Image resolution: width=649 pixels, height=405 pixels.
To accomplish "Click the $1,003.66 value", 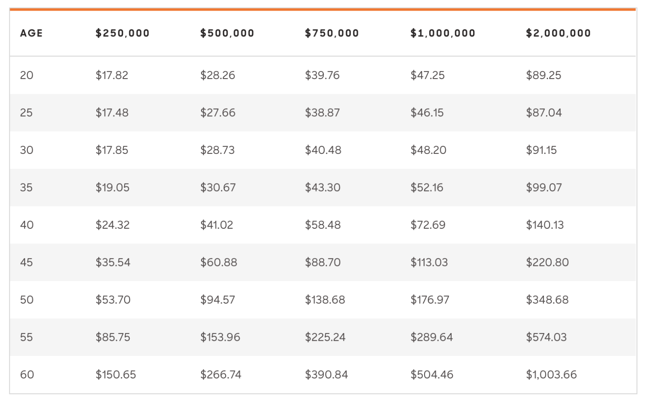I will (551, 375).
